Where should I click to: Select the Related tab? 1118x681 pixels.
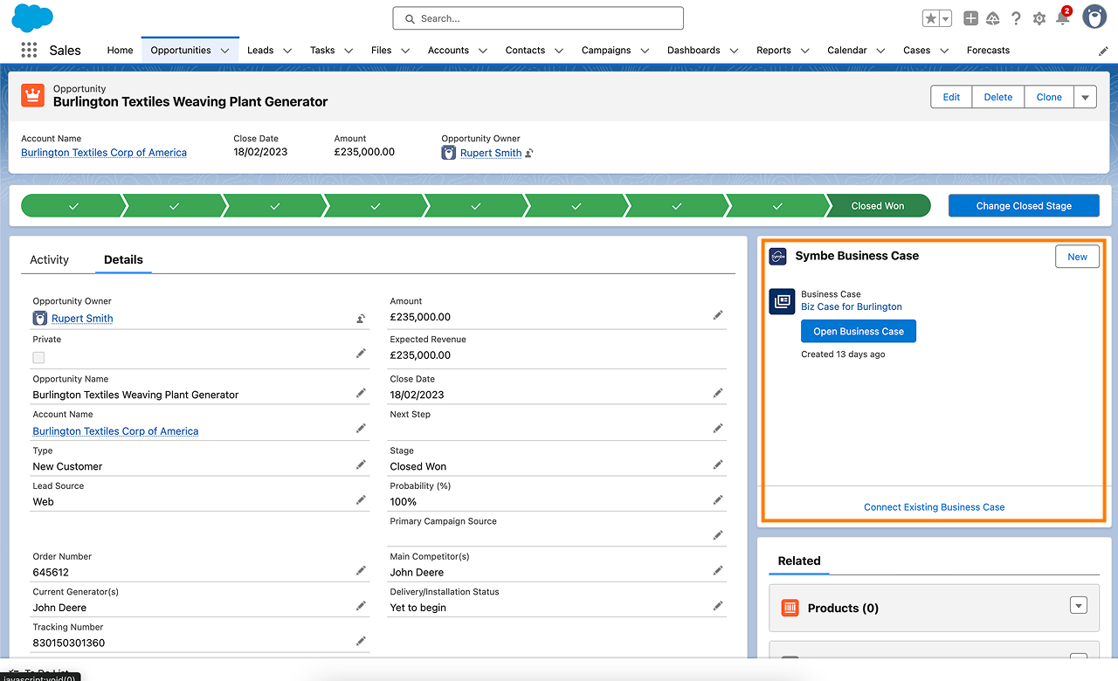(x=799, y=561)
